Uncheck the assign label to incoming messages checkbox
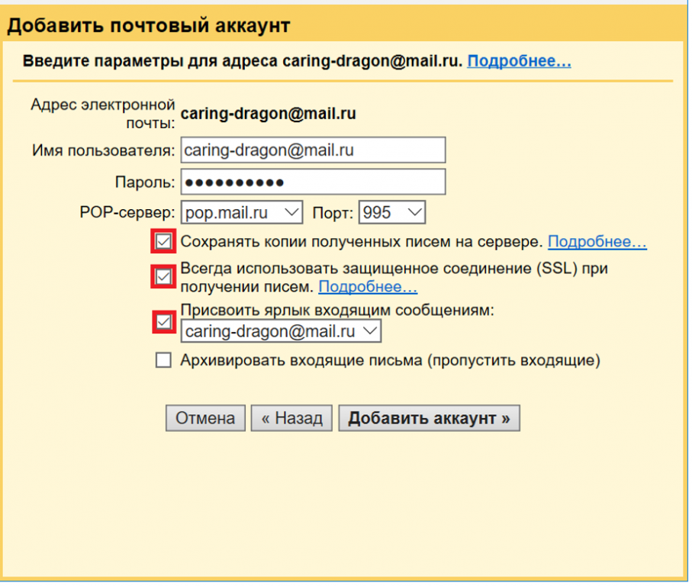692x586 pixels. [x=163, y=322]
